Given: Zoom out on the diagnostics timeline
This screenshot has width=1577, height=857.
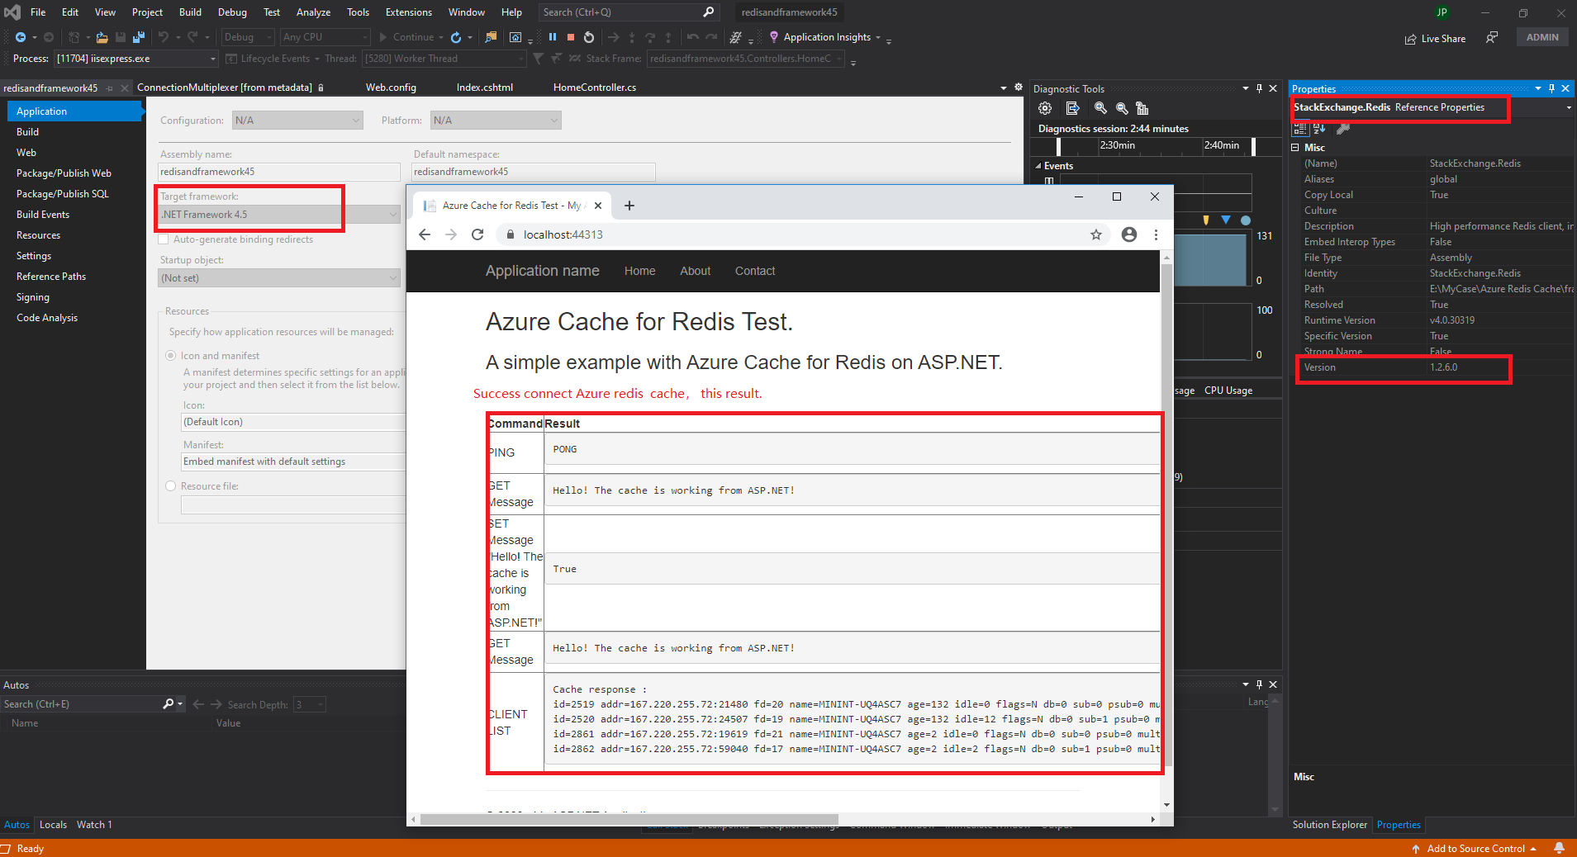Looking at the screenshot, I should (1122, 108).
